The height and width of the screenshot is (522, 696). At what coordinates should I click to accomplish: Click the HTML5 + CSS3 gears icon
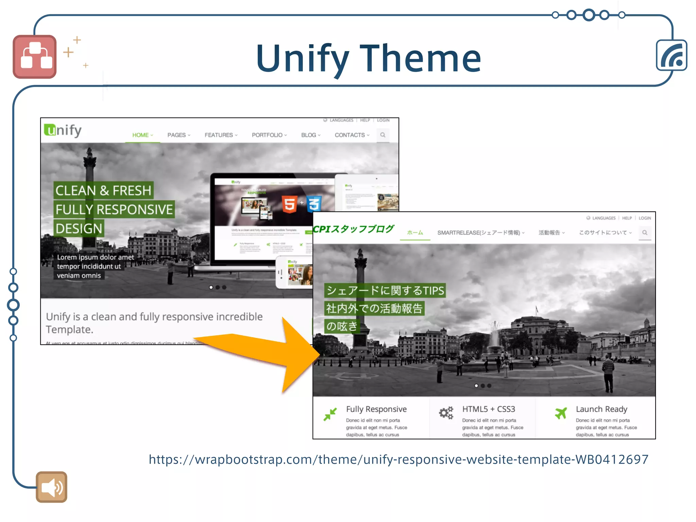[x=446, y=413]
